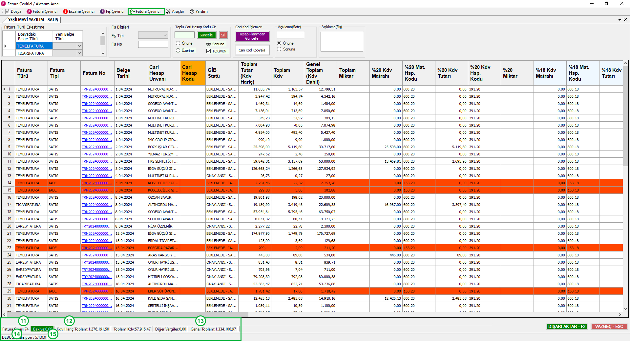Open Yeni Belge Türü dropdown for TICARIFATURA
630x341 pixels.
(79, 53)
